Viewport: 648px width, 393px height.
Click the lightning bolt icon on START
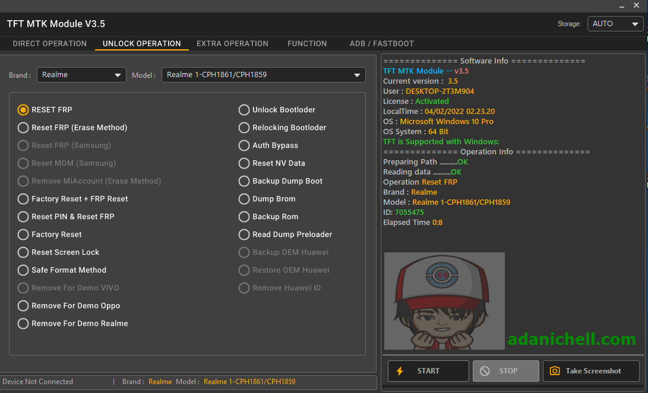(x=400, y=370)
